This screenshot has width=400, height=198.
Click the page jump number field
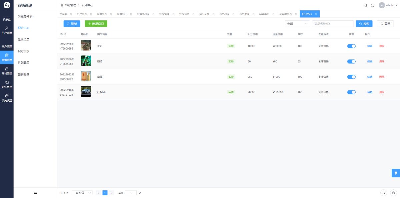pyautogui.click(x=131, y=193)
